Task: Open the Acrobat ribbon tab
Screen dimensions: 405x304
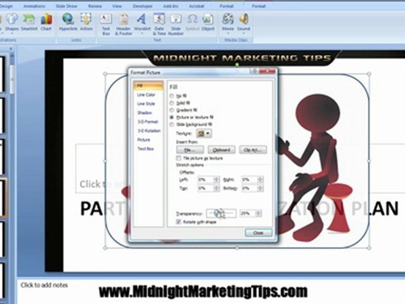Action: pos(196,6)
